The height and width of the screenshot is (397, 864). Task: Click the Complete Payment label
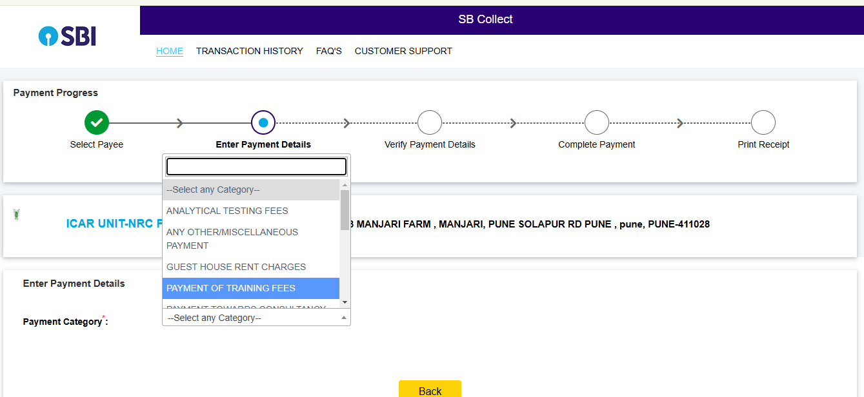pyautogui.click(x=597, y=144)
